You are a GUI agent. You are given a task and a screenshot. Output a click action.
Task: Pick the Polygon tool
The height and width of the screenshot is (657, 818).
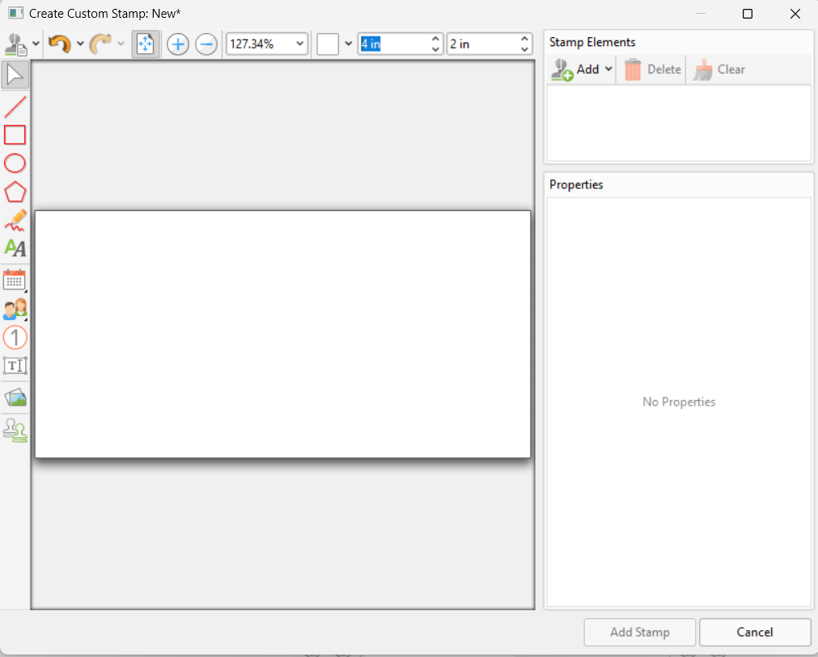coord(15,192)
